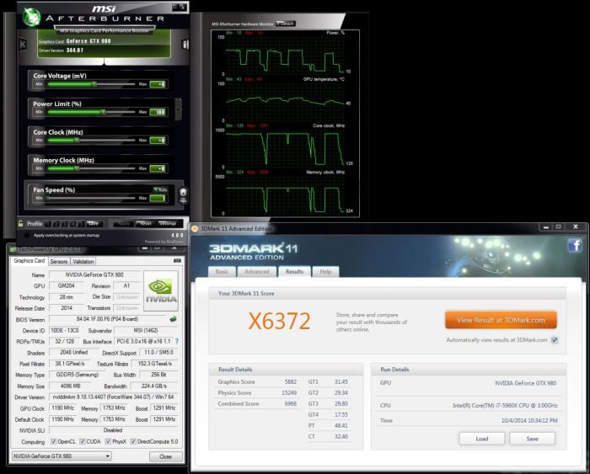590x474 pixels.
Task: Click View Result at 3DMark.com button
Action: pos(501,320)
